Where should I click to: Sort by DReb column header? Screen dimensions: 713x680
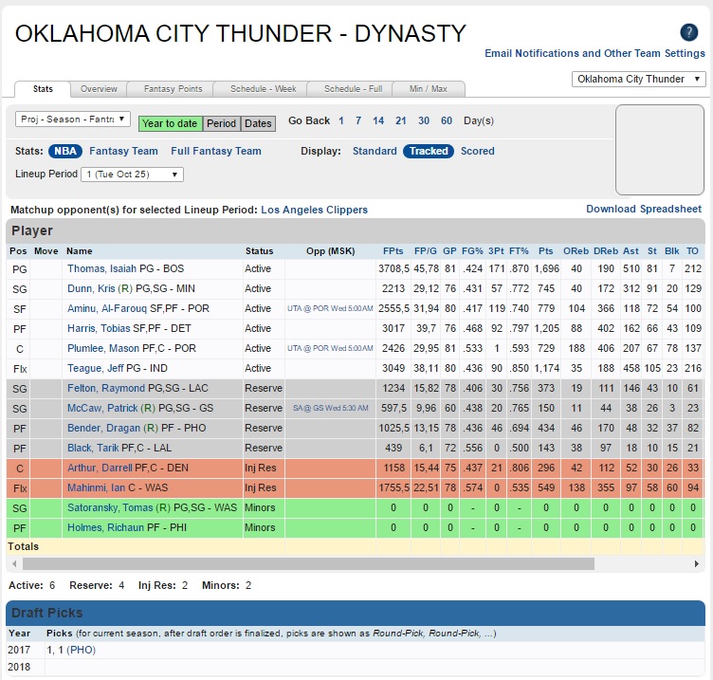coord(606,251)
